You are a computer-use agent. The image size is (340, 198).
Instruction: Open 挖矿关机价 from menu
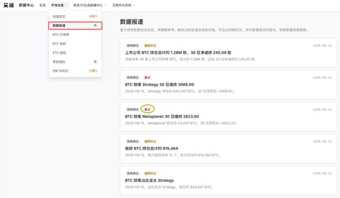click(75, 71)
